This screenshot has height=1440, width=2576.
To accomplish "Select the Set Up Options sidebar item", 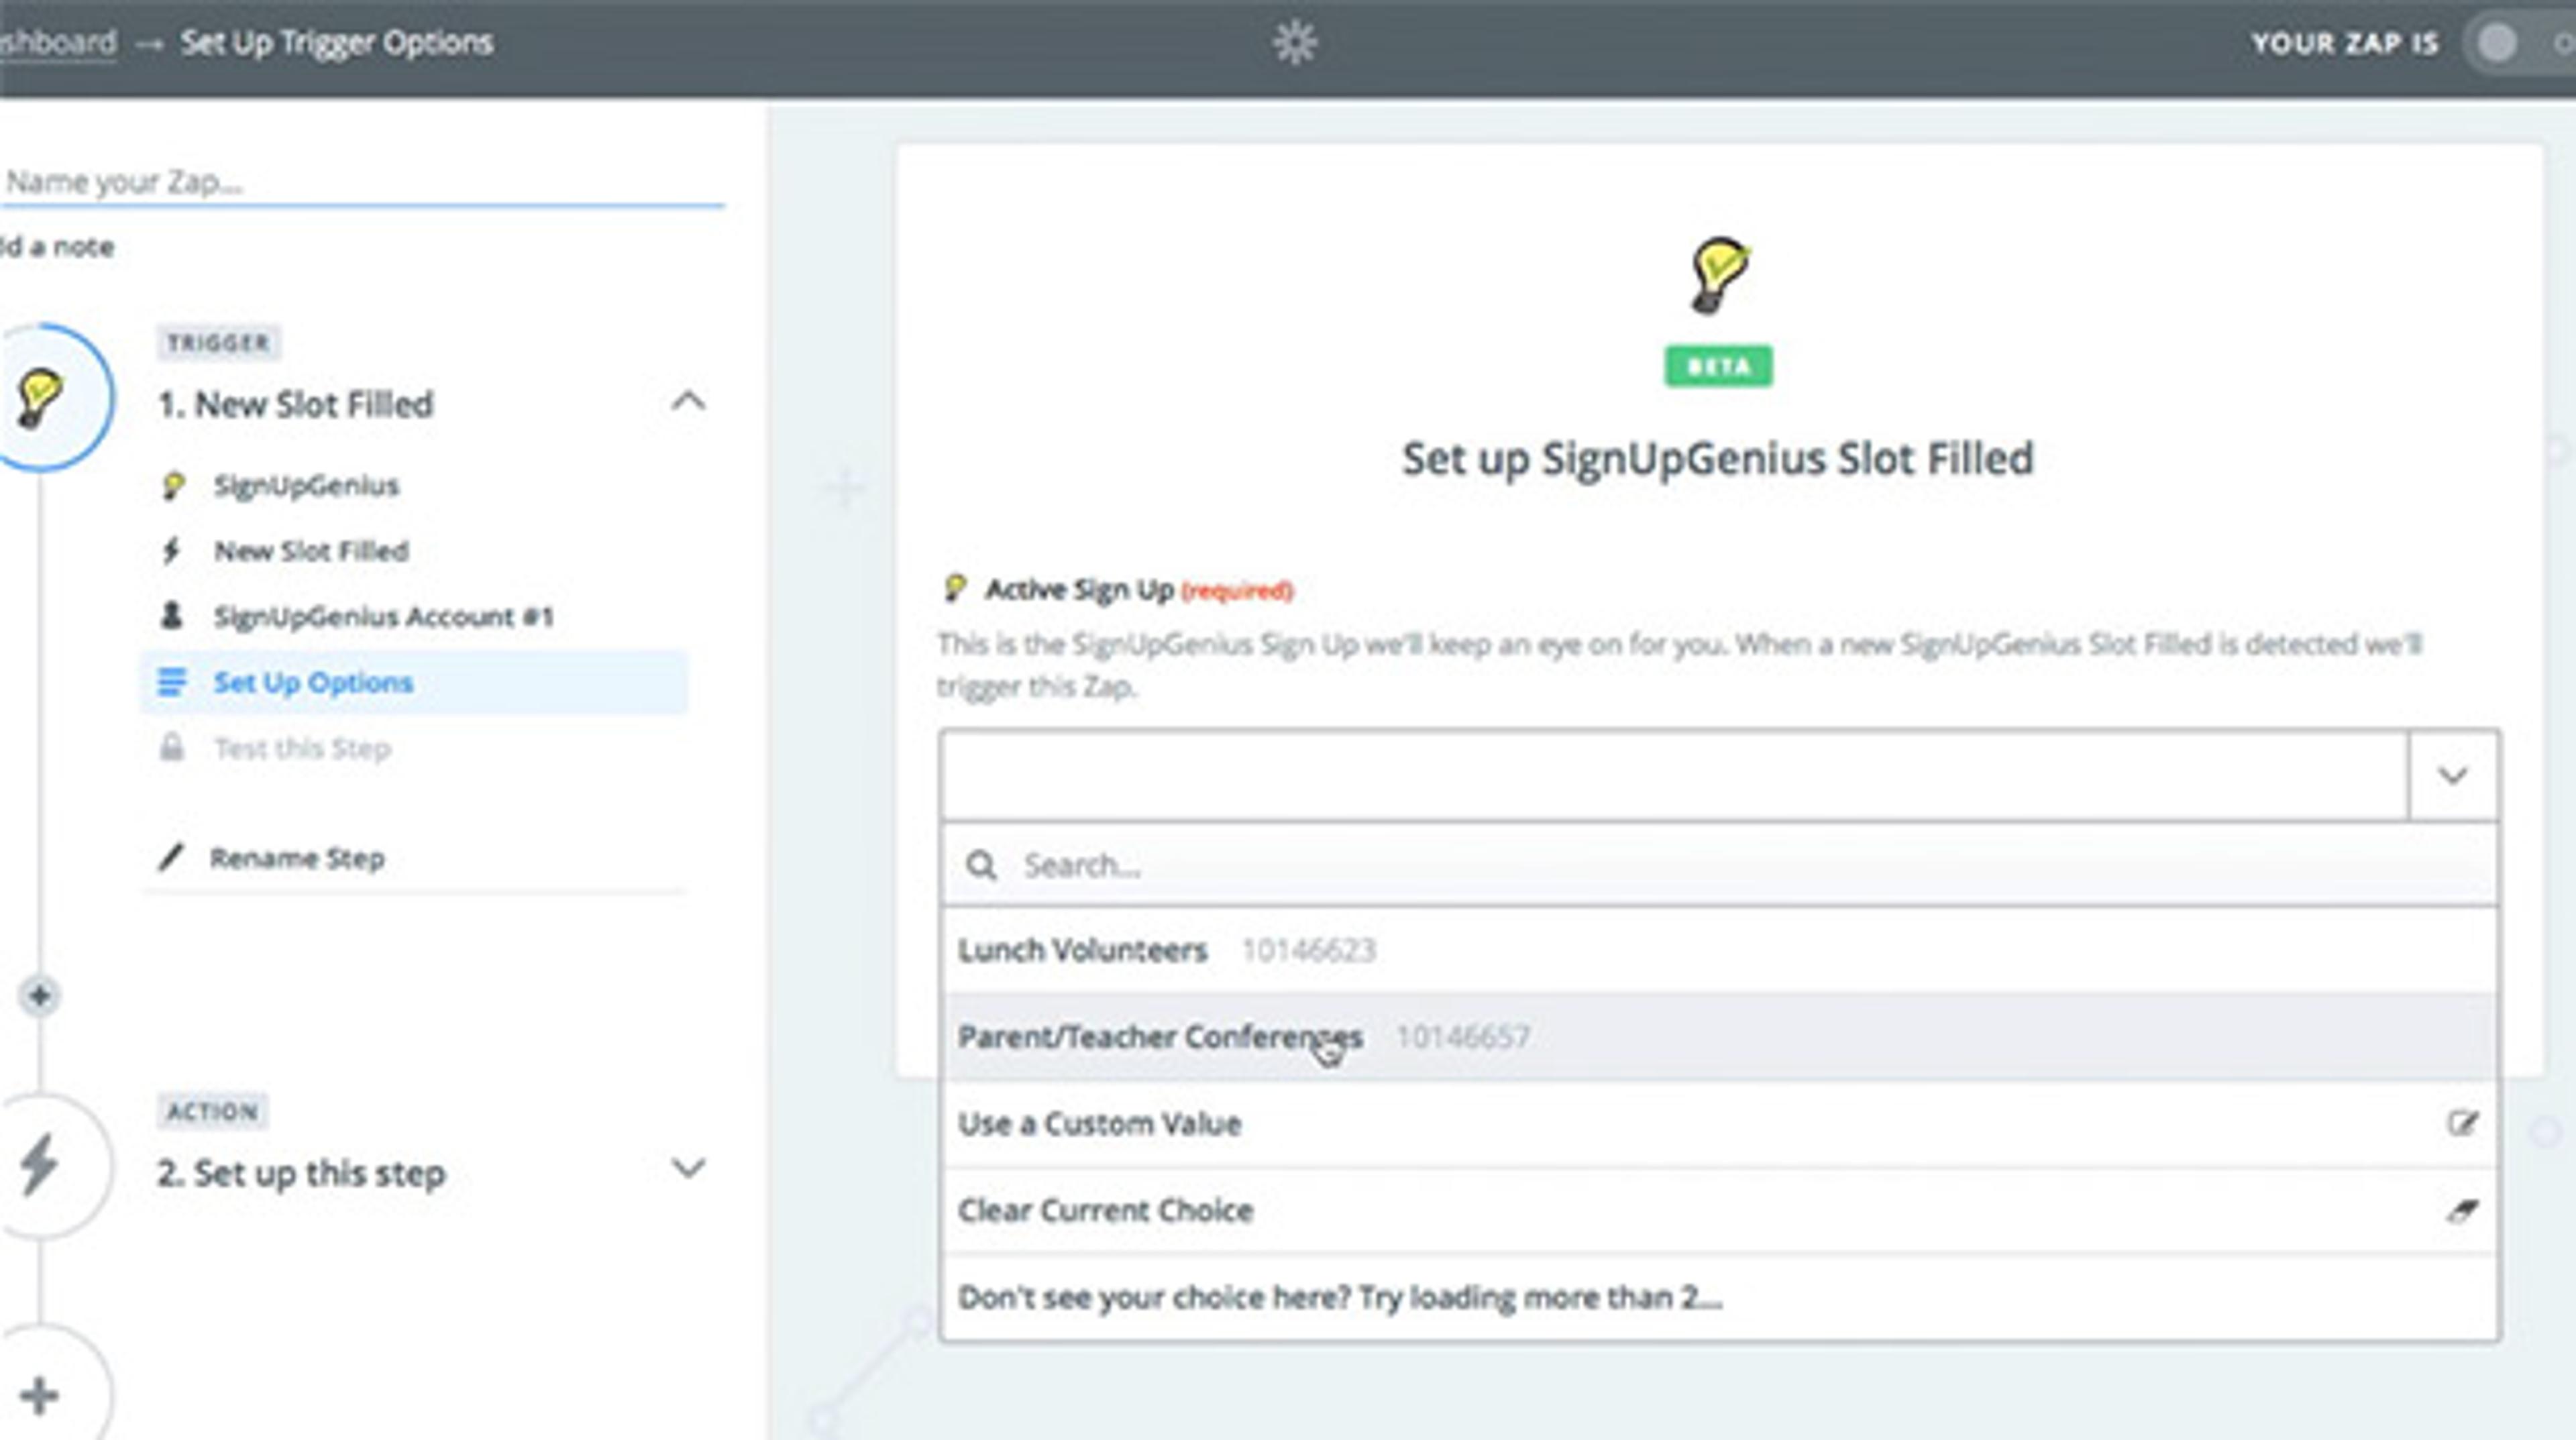I will click(313, 683).
